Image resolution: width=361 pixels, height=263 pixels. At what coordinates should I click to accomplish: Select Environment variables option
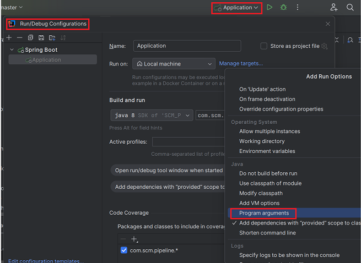pyautogui.click(x=267, y=151)
